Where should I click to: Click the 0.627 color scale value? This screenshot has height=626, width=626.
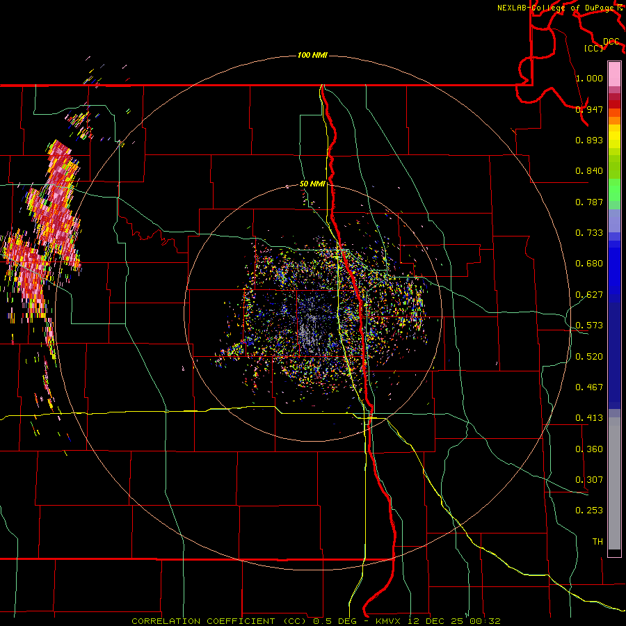[589, 295]
